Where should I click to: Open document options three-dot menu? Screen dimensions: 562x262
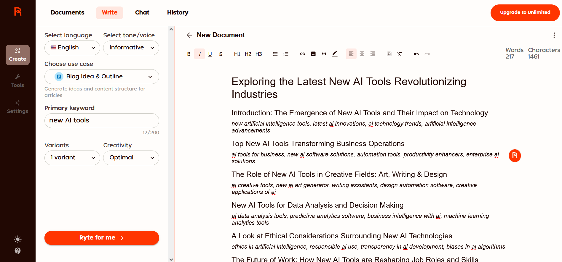554,35
